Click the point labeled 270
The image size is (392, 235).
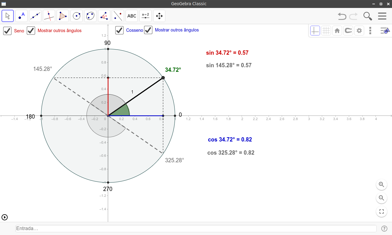point(108,183)
